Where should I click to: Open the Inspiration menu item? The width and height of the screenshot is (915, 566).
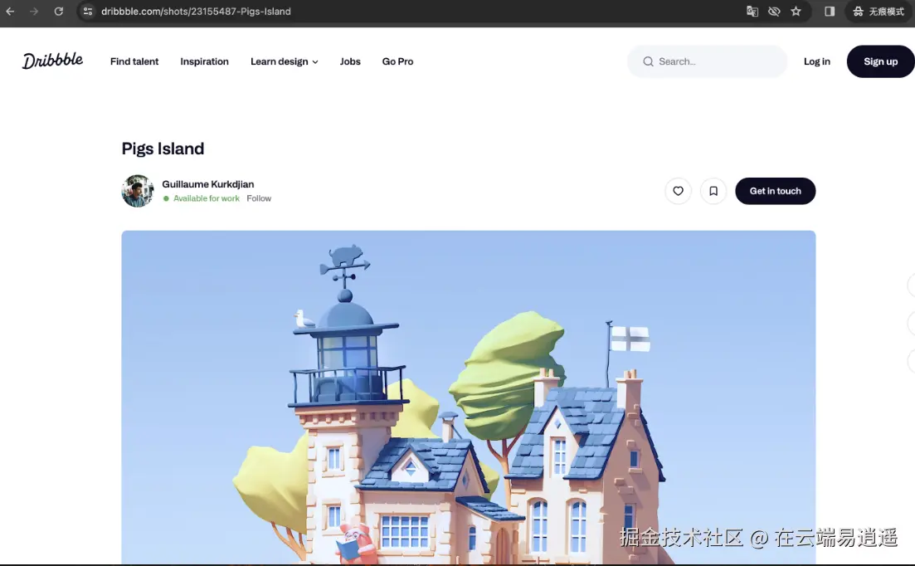coord(204,61)
